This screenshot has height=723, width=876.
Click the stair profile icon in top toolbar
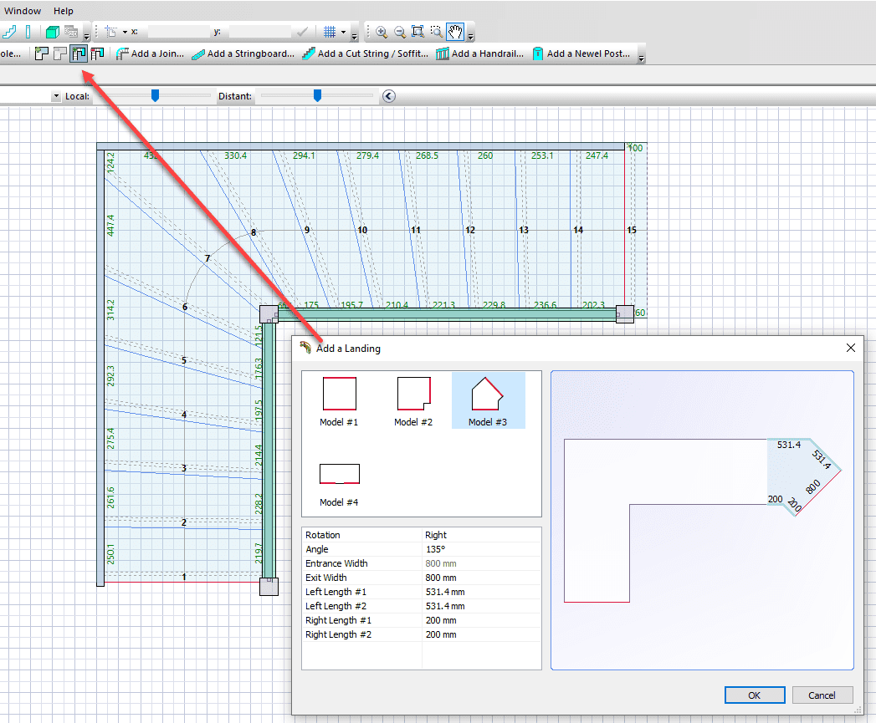click(x=9, y=32)
